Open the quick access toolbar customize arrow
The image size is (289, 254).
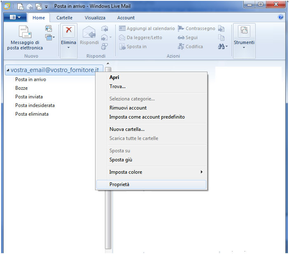pos(47,7)
